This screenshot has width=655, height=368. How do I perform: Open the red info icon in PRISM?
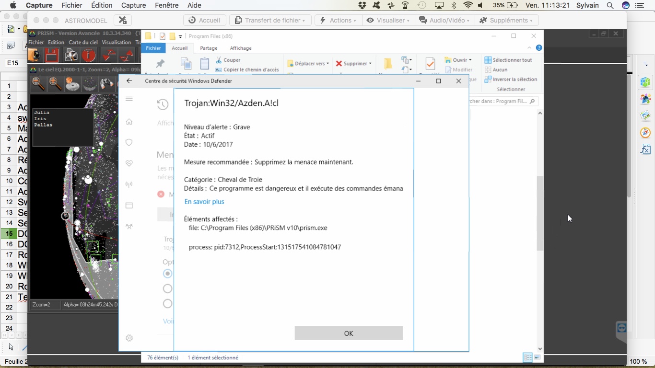coord(89,56)
